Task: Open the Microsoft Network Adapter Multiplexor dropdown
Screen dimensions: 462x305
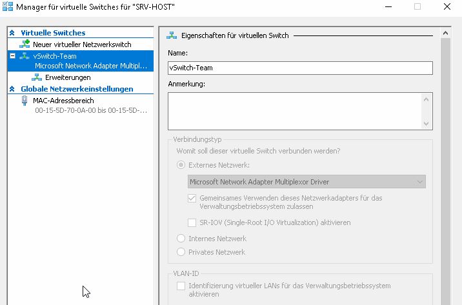Action: click(x=306, y=182)
